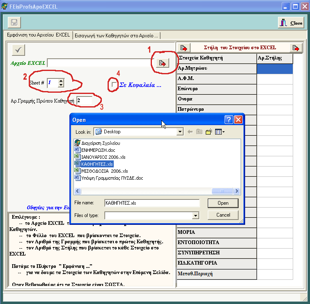Click the File name input field
The width and height of the screenshot is (310, 304).
pyautogui.click(x=152, y=203)
